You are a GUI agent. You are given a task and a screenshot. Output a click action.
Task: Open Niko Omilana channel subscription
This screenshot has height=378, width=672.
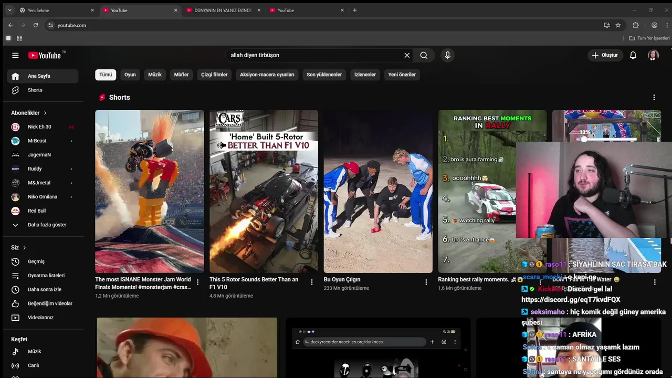point(43,197)
